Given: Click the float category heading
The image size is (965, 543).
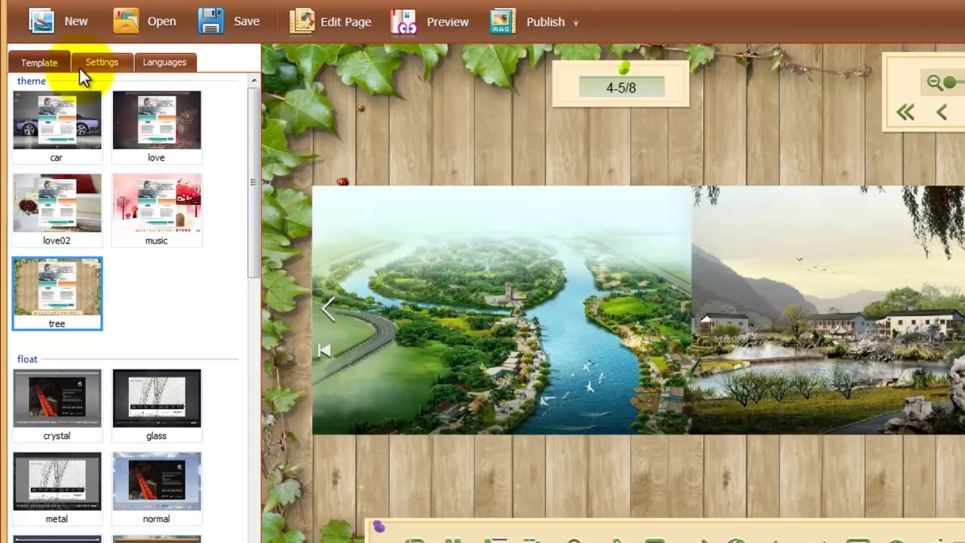Looking at the screenshot, I should [x=27, y=359].
